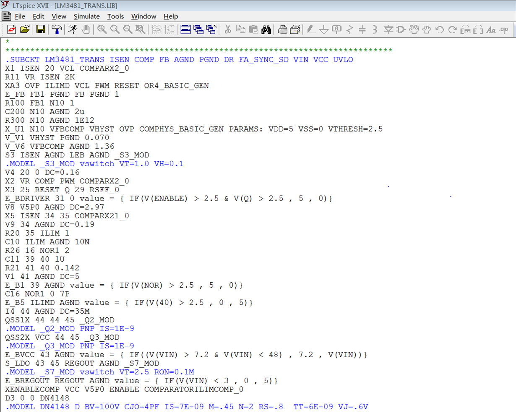Click the .MODEL _S7_MOD vswitch line
This screenshot has height=412, width=516.
[x=99, y=372]
